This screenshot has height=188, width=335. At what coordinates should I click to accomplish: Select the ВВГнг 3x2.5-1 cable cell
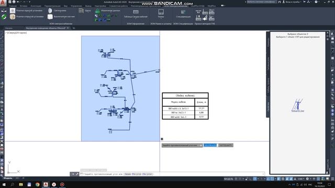pos(178,113)
